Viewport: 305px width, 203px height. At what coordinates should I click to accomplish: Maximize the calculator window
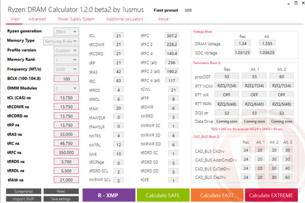[x=296, y=3]
